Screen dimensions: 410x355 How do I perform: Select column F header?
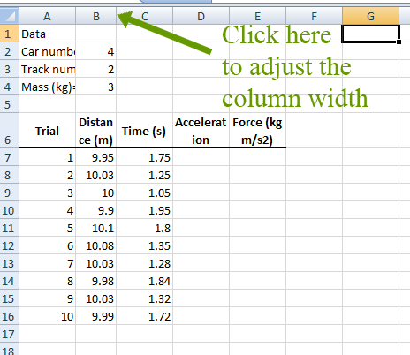(314, 16)
